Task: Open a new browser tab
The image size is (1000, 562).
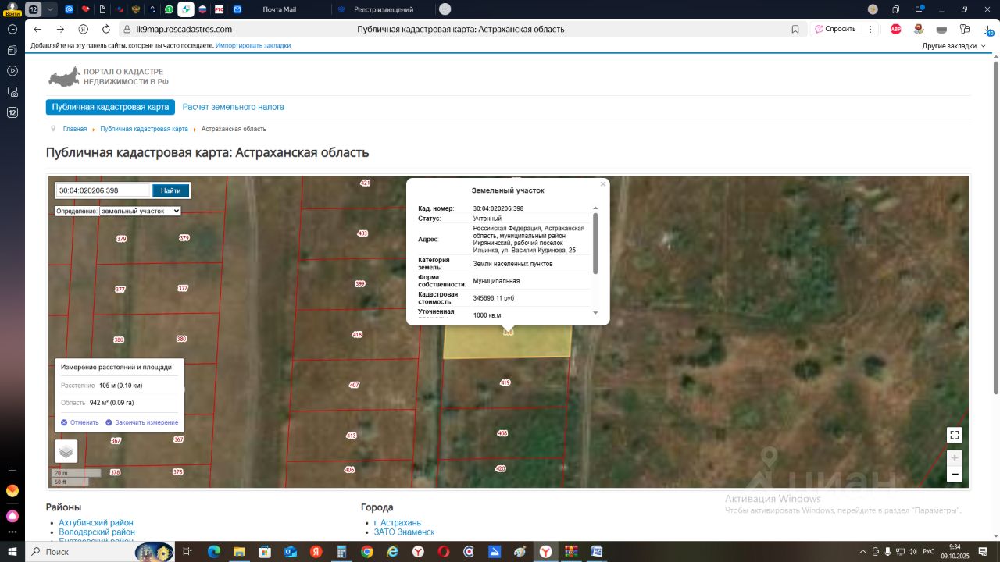Action: click(x=445, y=9)
